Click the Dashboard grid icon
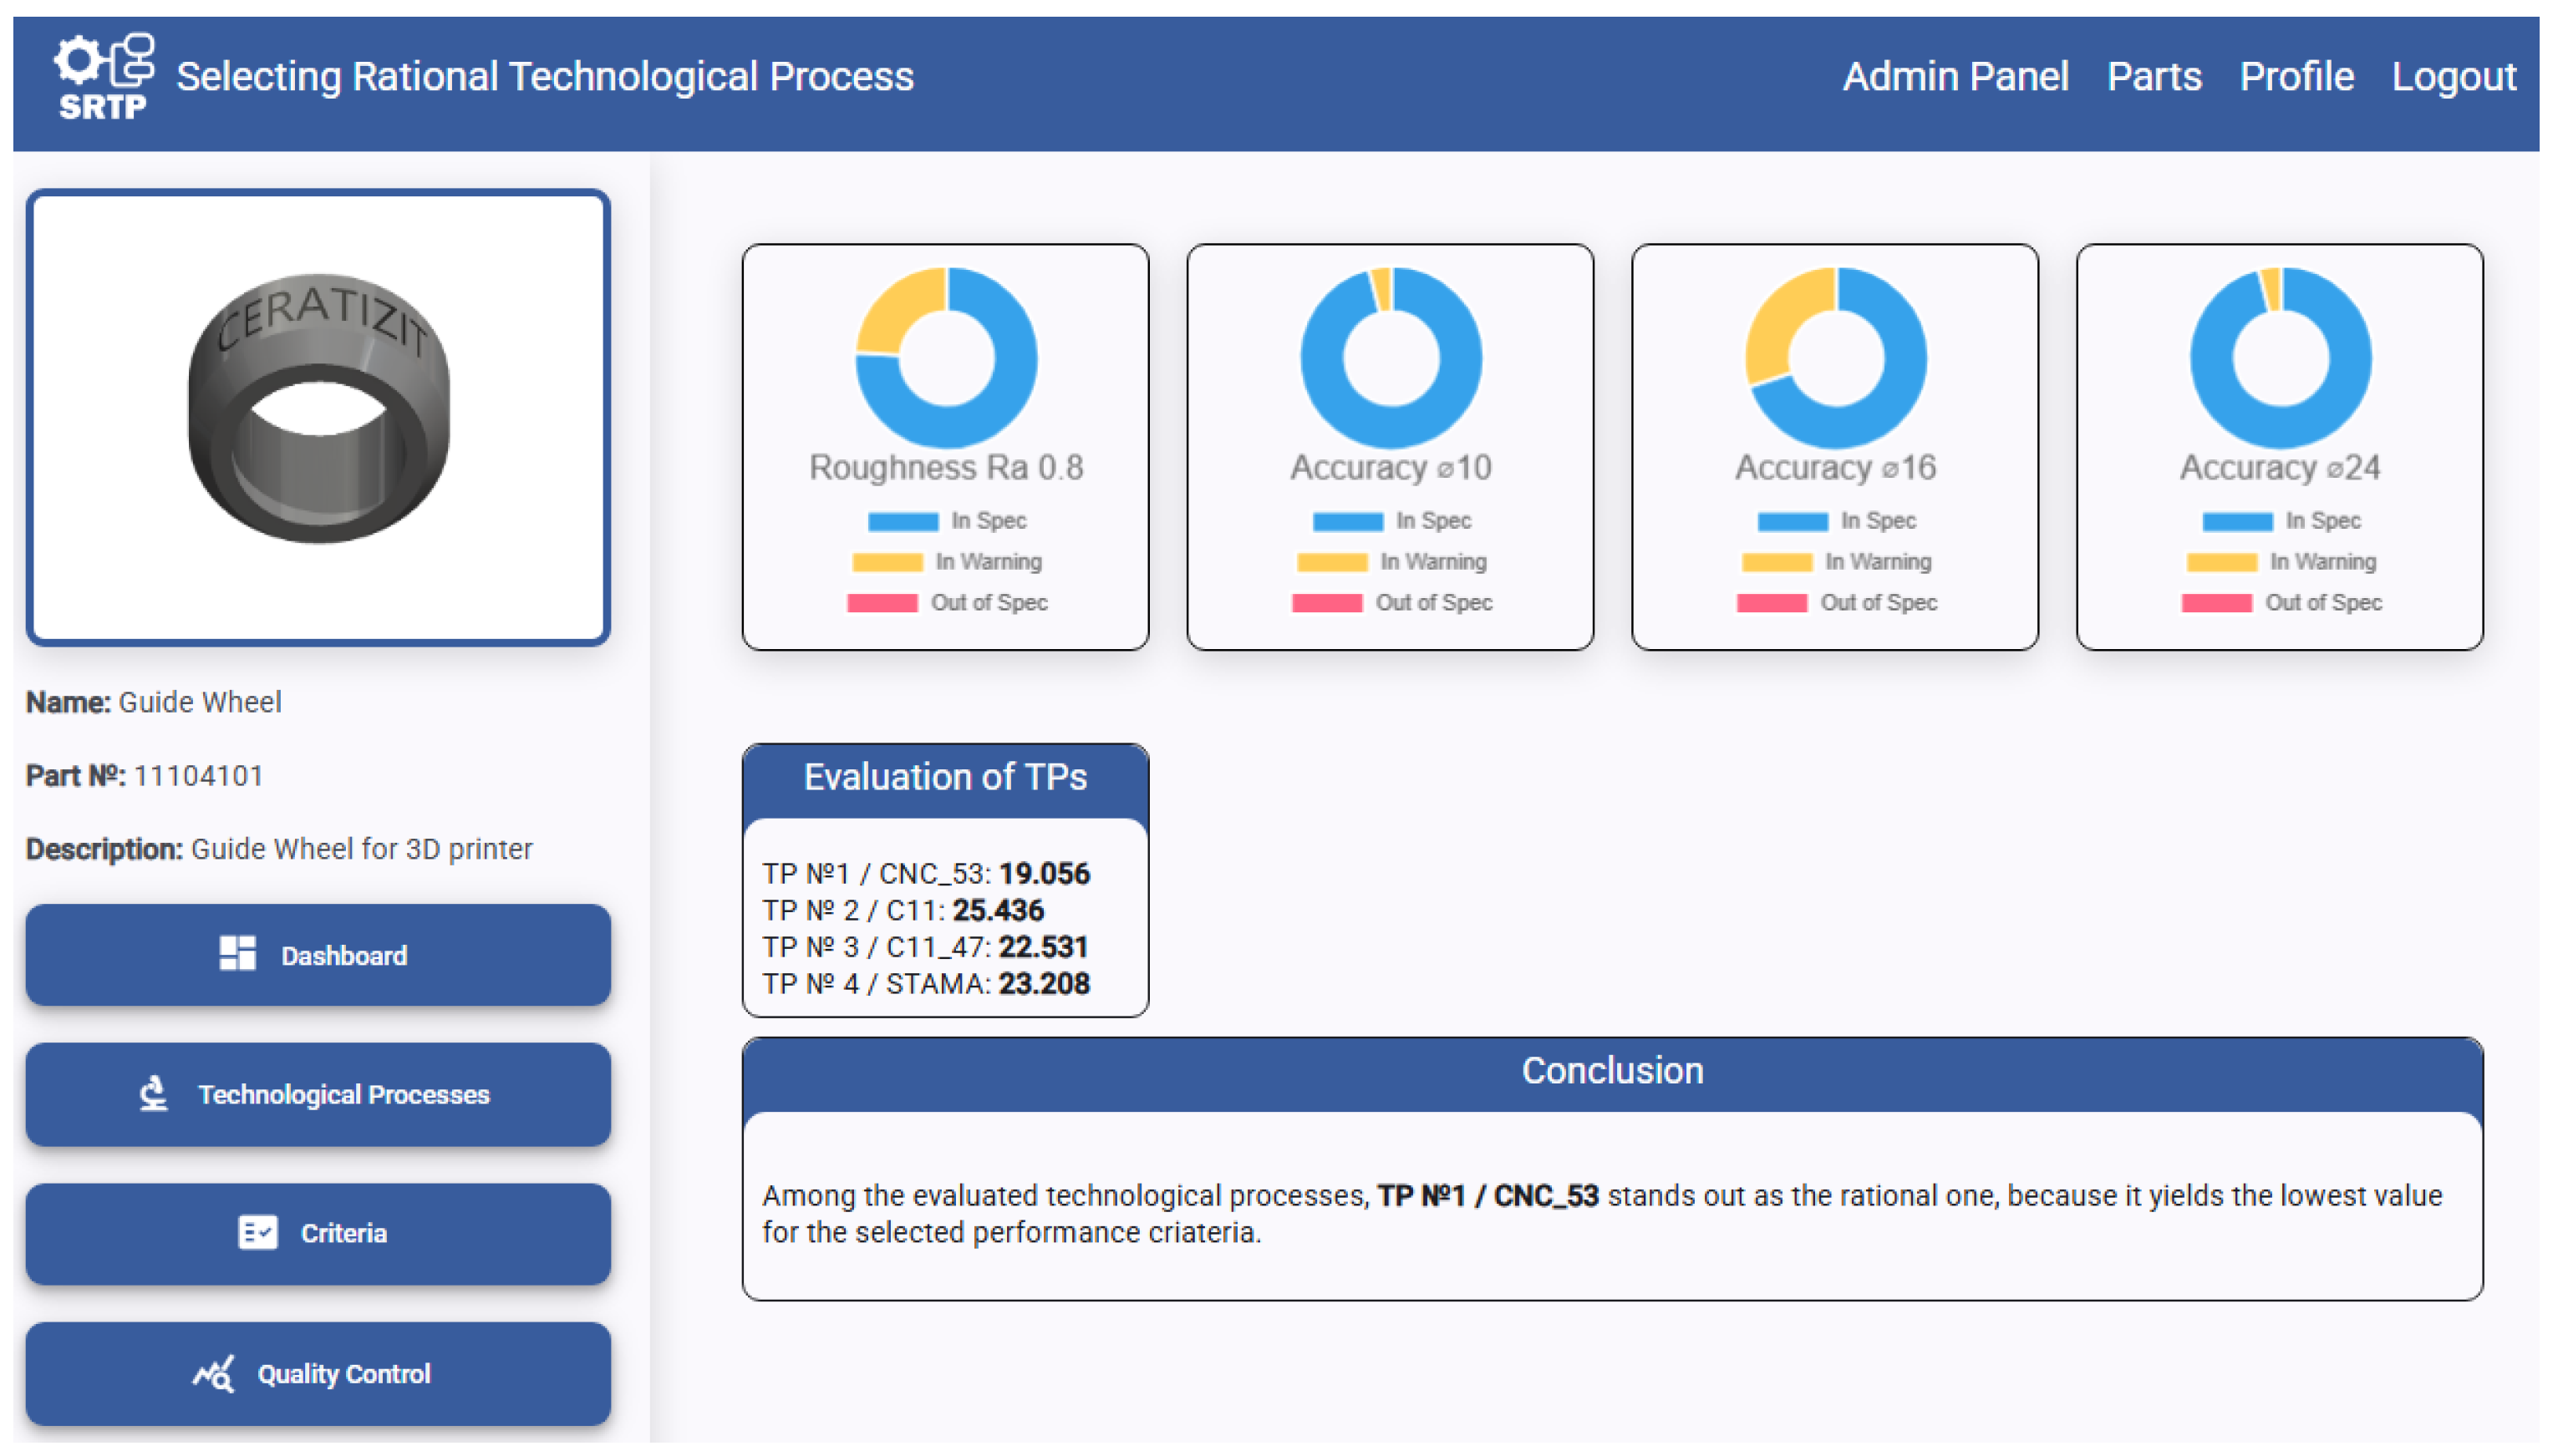 pos(237,954)
